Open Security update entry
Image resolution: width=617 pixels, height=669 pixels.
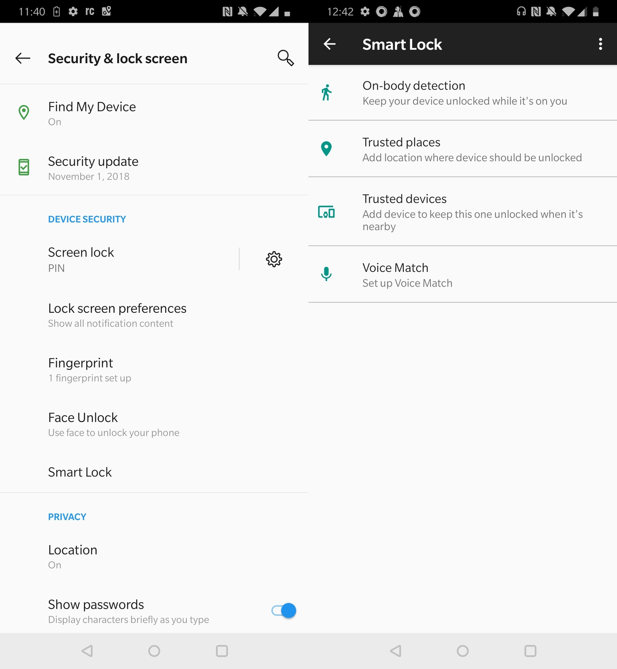pos(93,168)
